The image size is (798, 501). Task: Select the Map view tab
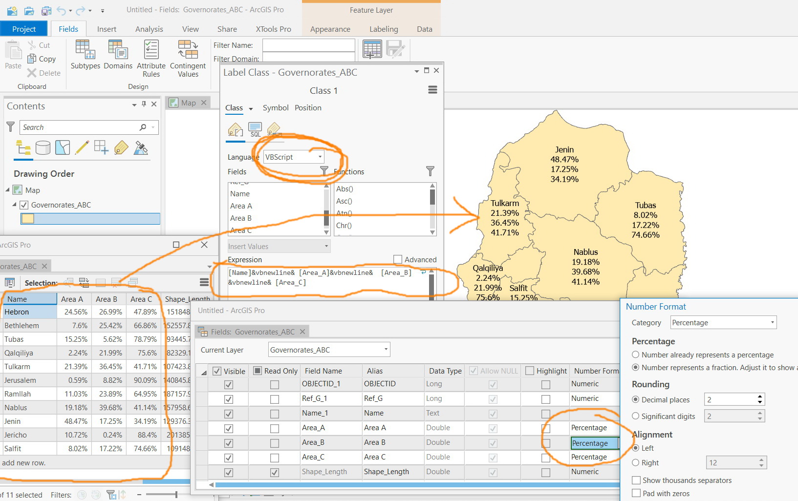pos(189,103)
